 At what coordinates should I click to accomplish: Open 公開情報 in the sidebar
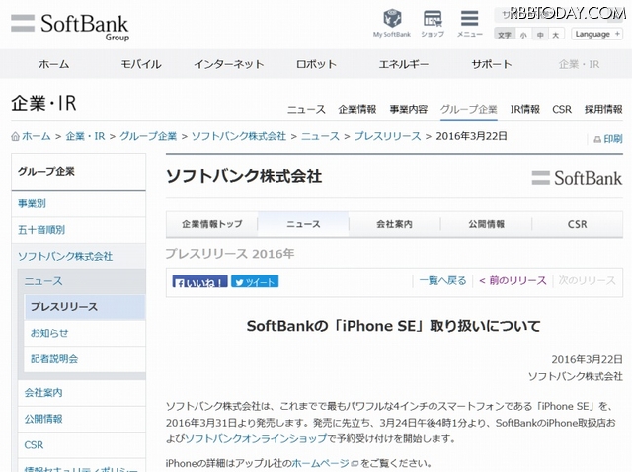82,419
